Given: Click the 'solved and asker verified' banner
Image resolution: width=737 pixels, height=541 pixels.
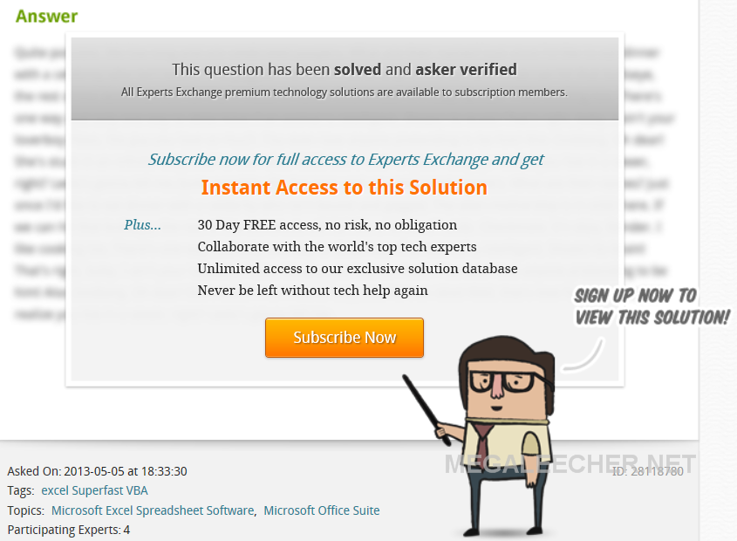Looking at the screenshot, I should [x=345, y=79].
